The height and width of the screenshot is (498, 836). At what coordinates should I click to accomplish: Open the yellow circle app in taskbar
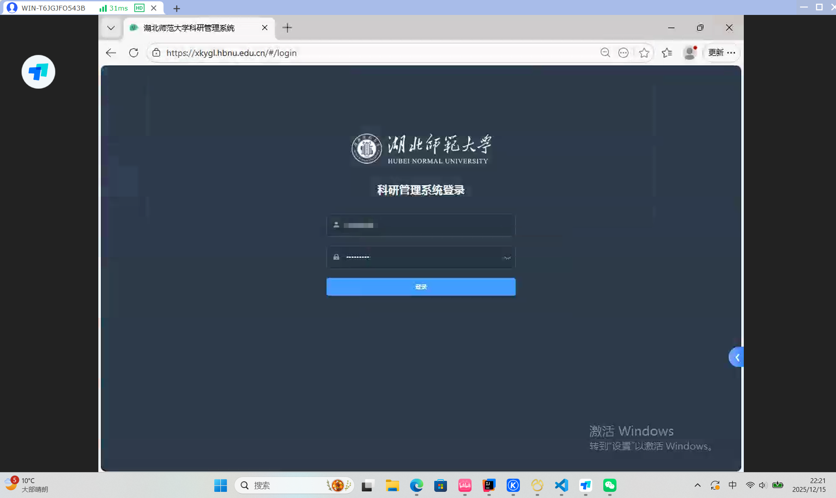pos(537,485)
